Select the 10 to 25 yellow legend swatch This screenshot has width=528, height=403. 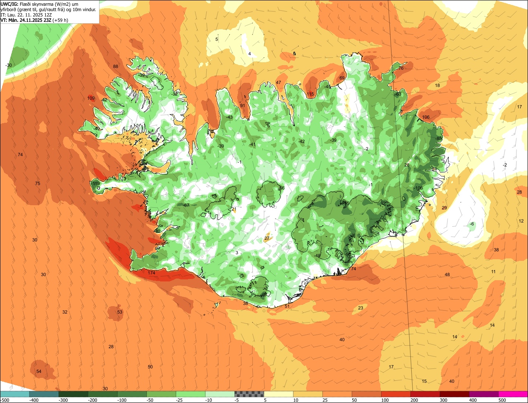(308, 394)
